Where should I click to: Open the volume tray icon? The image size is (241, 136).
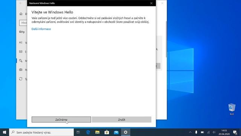214,132
